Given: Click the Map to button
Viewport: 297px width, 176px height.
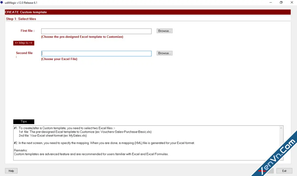Looking at the screenshot, I should click(24, 43).
